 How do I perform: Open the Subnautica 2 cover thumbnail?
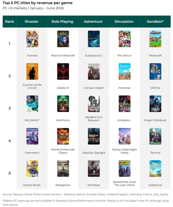(x=94, y=39)
